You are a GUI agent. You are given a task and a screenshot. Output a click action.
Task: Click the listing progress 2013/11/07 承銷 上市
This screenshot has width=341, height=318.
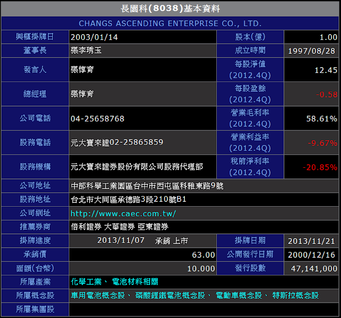pos(143,241)
